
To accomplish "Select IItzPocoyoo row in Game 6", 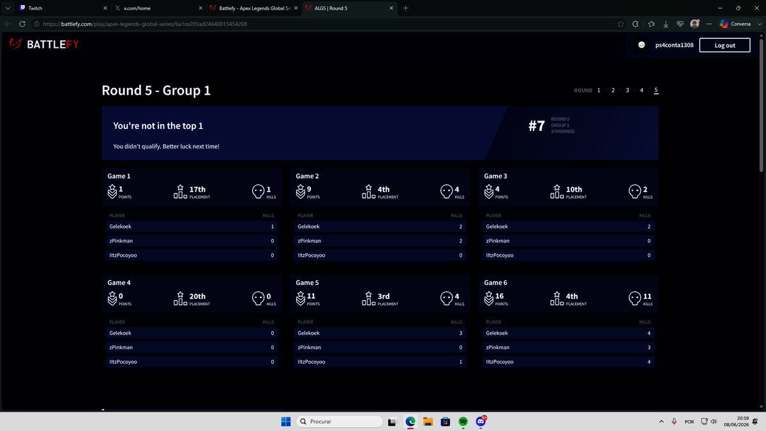I will point(568,362).
